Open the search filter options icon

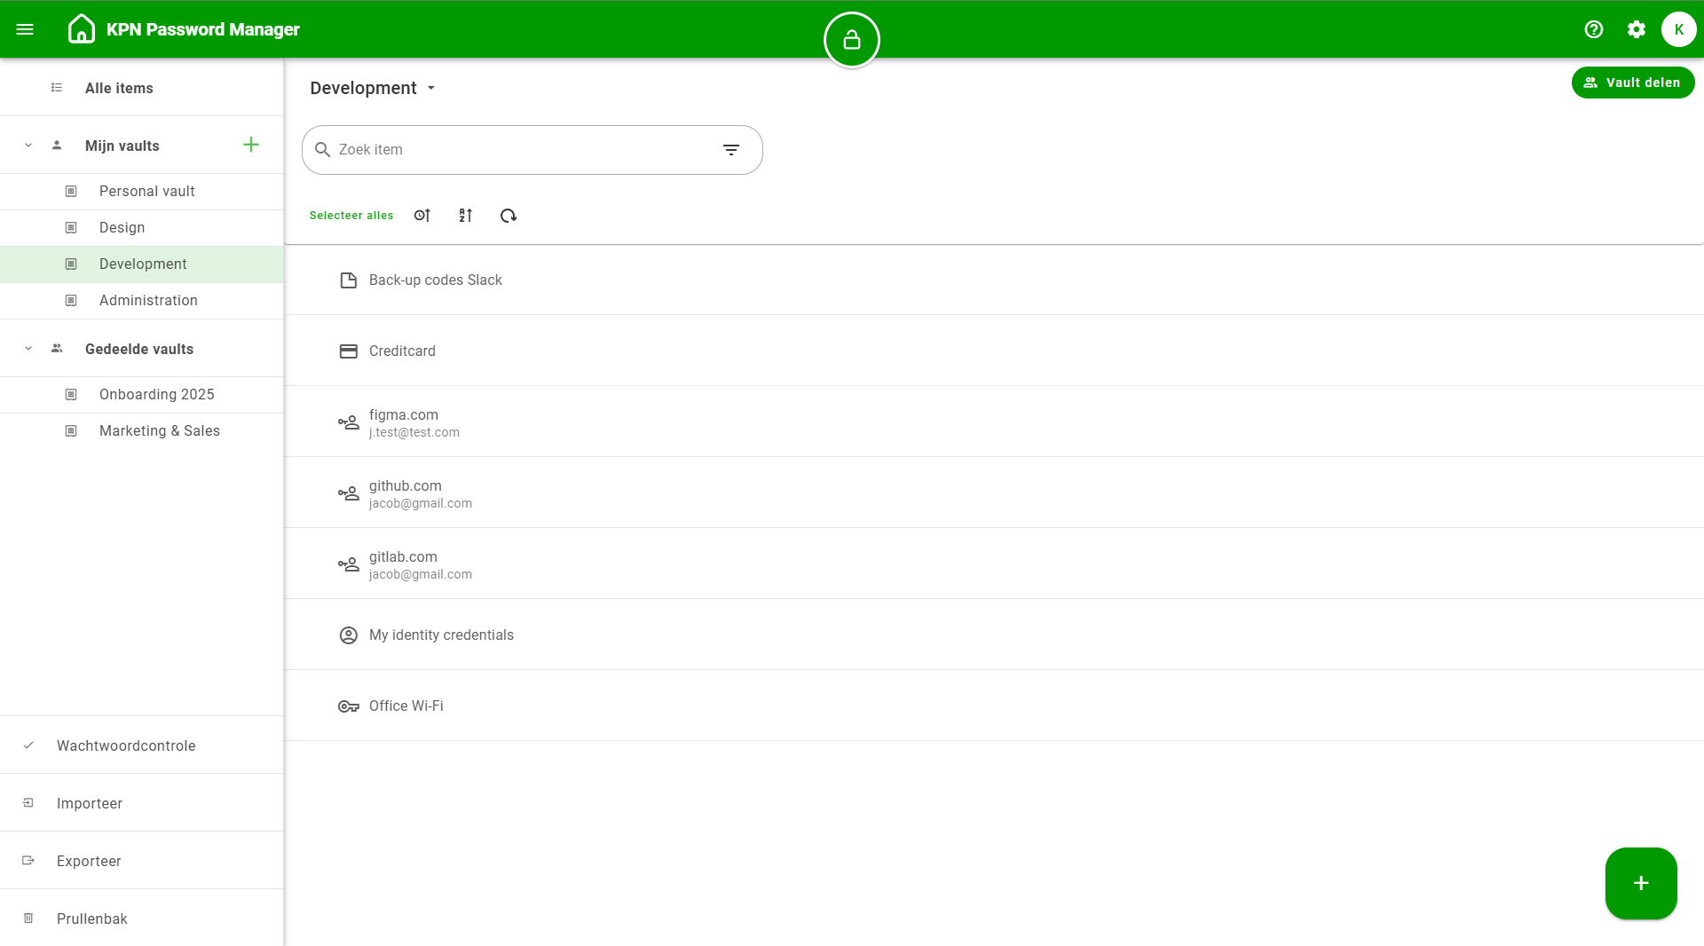[x=730, y=150]
